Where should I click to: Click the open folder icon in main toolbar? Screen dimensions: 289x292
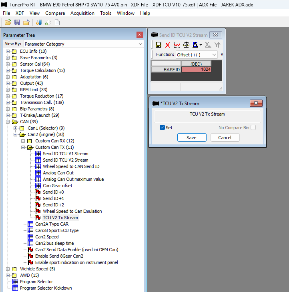point(8,22)
